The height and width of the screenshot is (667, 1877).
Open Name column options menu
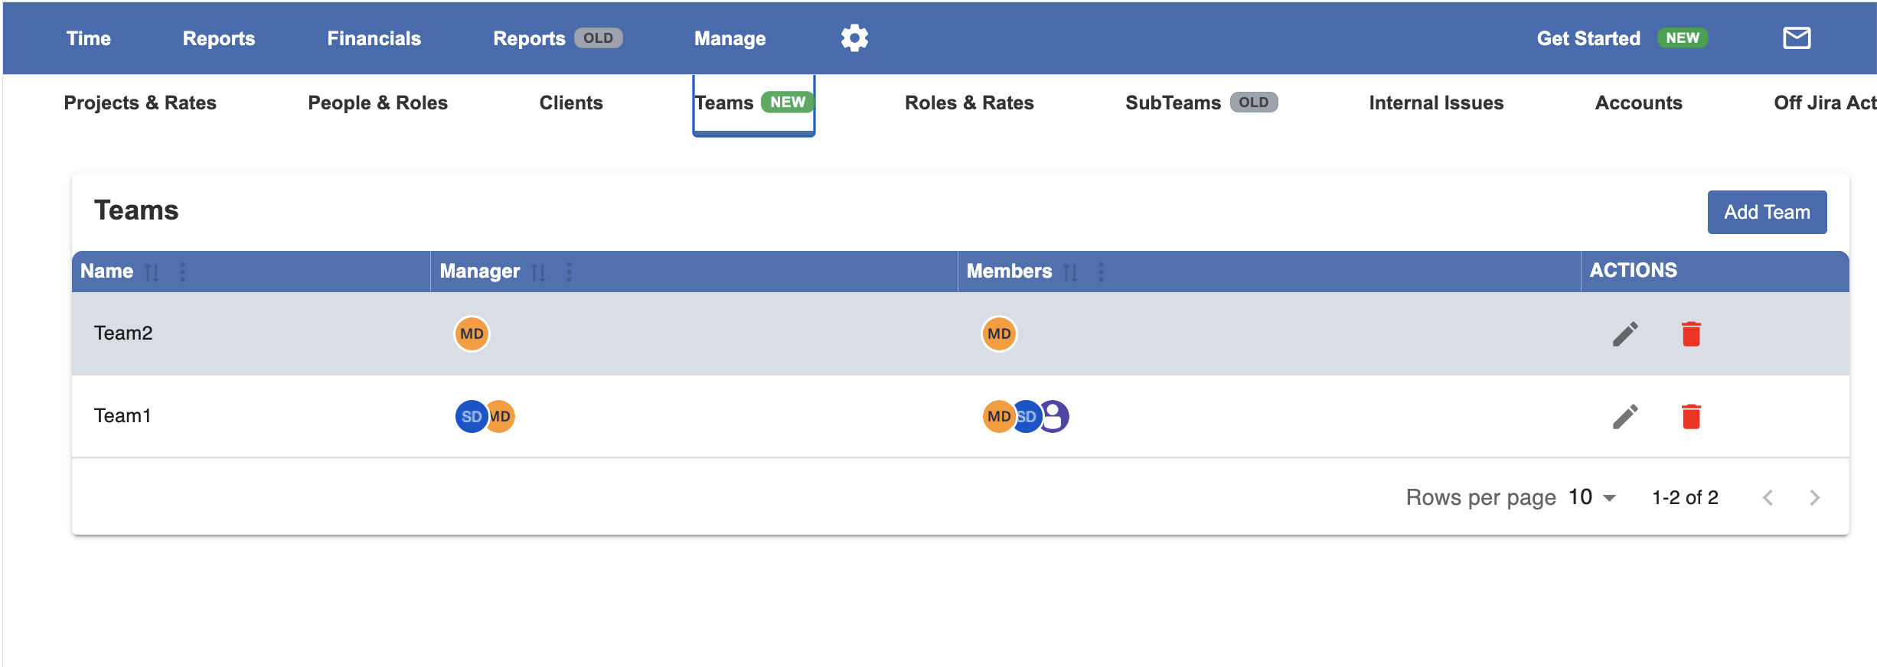(x=182, y=272)
